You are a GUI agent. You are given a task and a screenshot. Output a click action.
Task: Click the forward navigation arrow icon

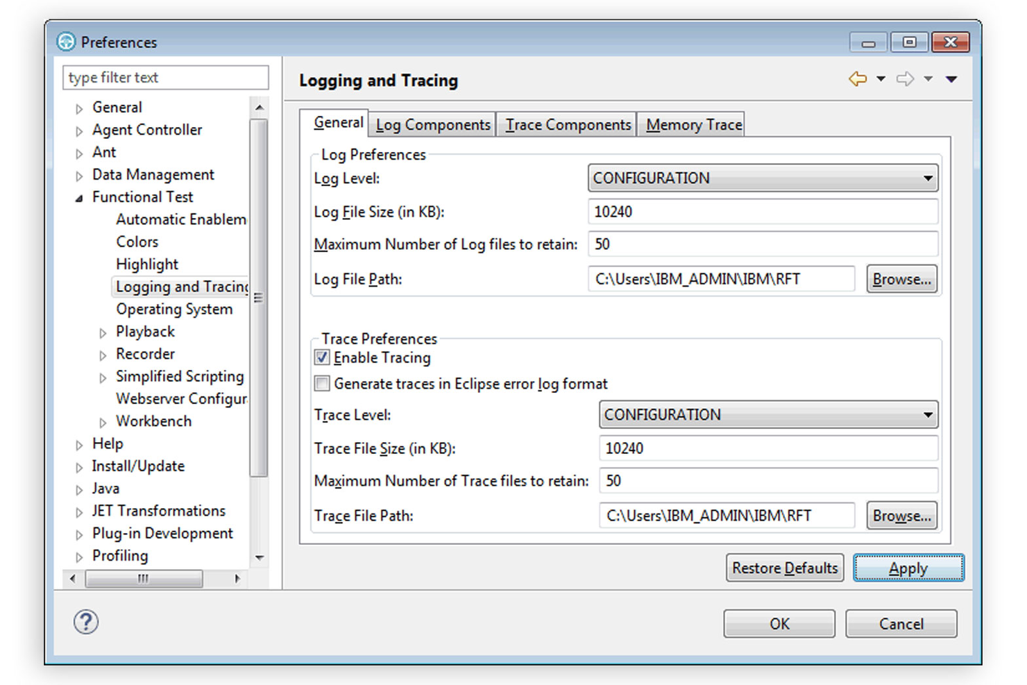pyautogui.click(x=906, y=78)
